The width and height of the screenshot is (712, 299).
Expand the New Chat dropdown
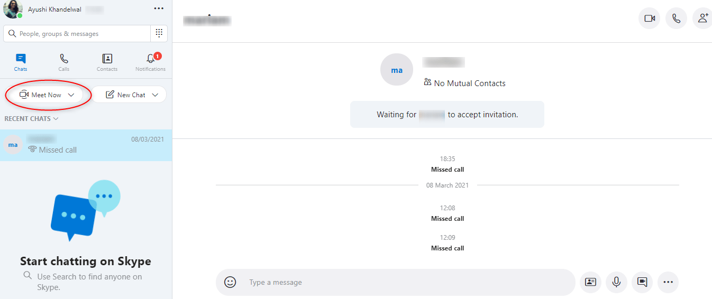point(155,95)
